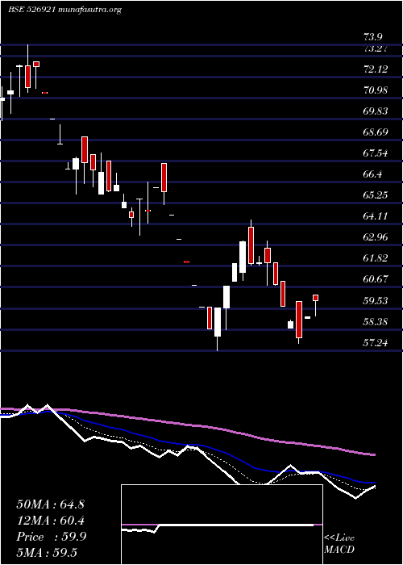Click the 57.24 price axis label

coord(376,343)
